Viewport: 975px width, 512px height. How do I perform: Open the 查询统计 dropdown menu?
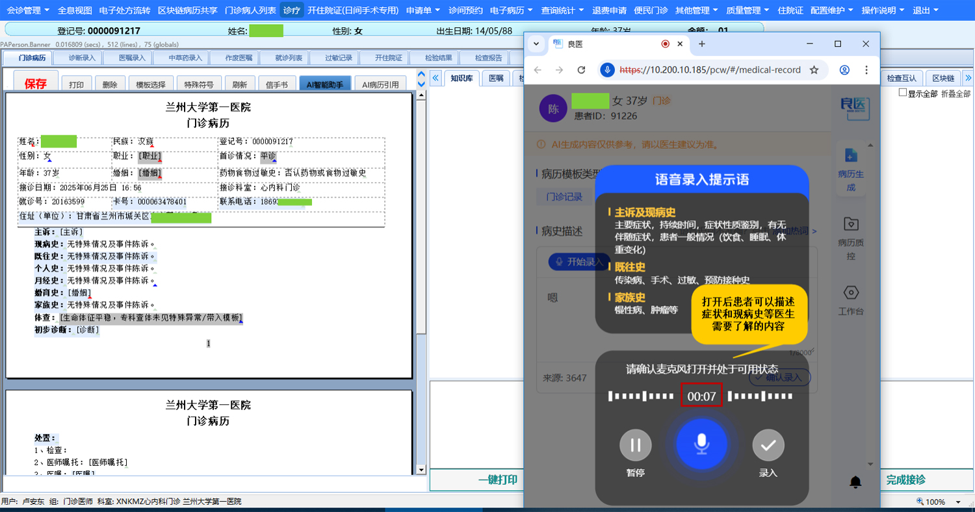[562, 10]
